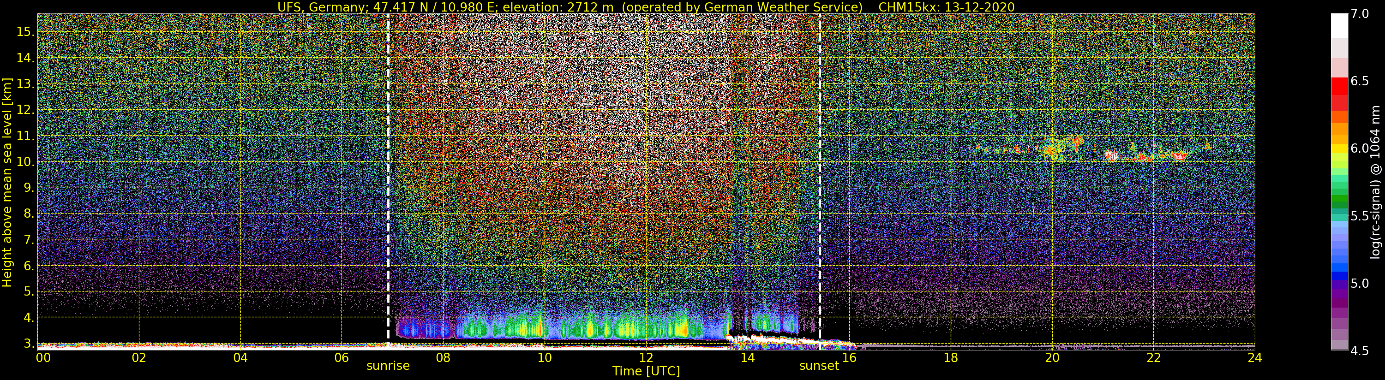Click the "UFS, Germany" station name in the title
1385x380 pixels.
[x=312, y=7]
